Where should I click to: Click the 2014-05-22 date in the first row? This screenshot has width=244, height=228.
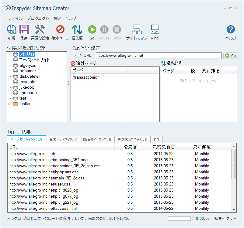(x=164, y=154)
